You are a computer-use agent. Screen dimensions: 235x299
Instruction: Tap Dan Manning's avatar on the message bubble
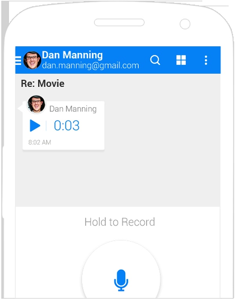point(36,104)
